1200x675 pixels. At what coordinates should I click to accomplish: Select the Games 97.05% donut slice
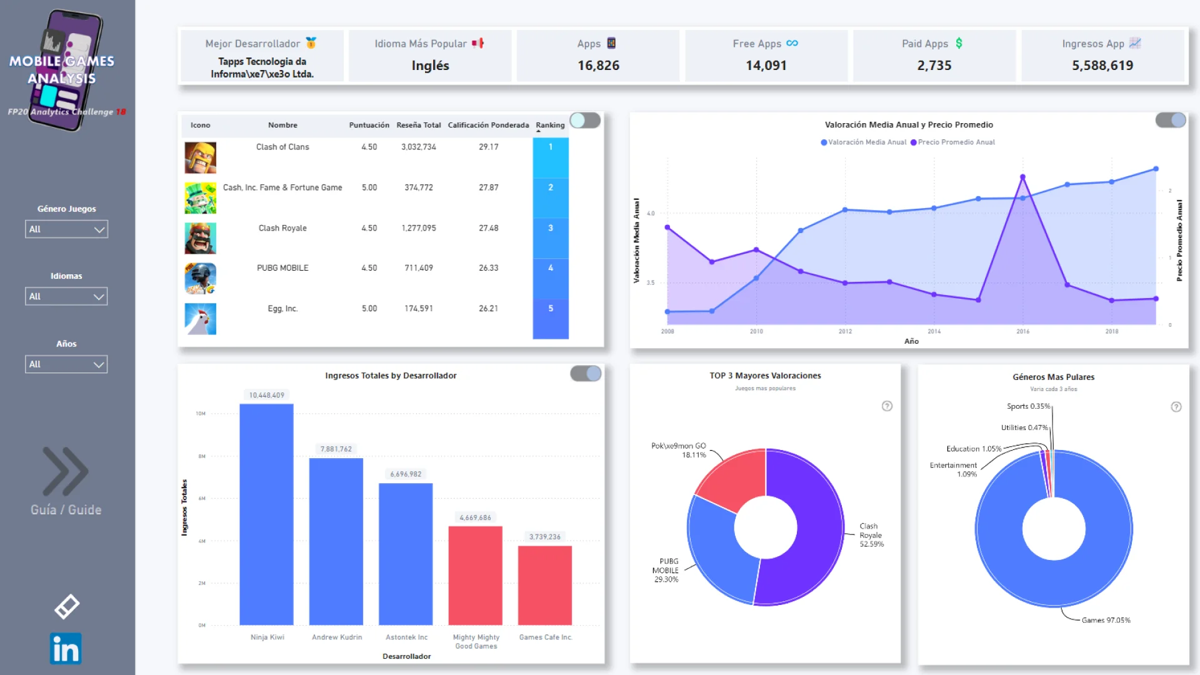(x=1054, y=584)
